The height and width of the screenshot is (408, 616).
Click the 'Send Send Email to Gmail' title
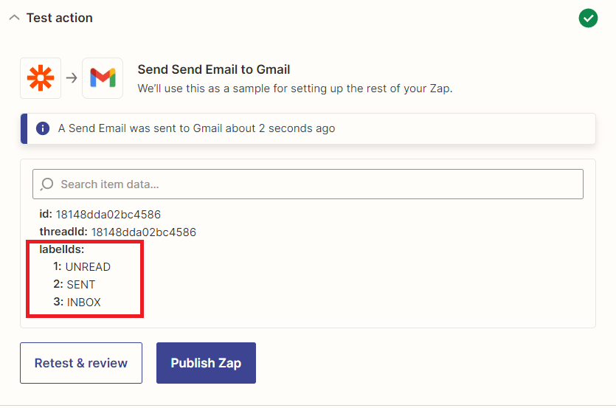coord(214,70)
